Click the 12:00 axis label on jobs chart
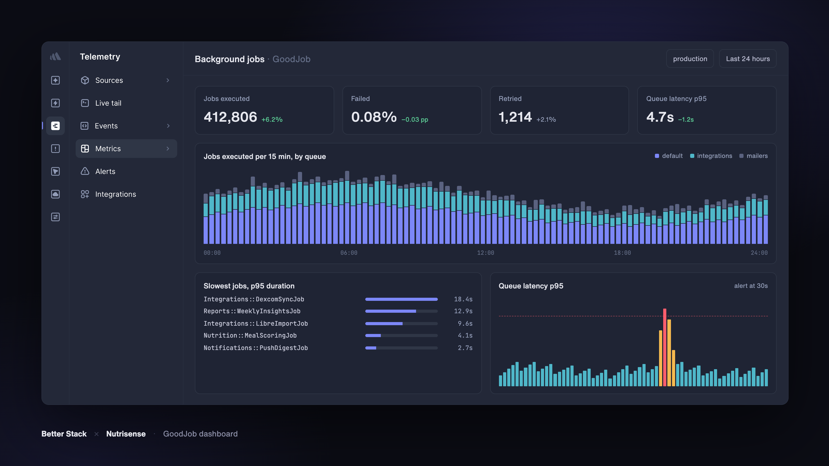The height and width of the screenshot is (466, 829). [x=485, y=253]
